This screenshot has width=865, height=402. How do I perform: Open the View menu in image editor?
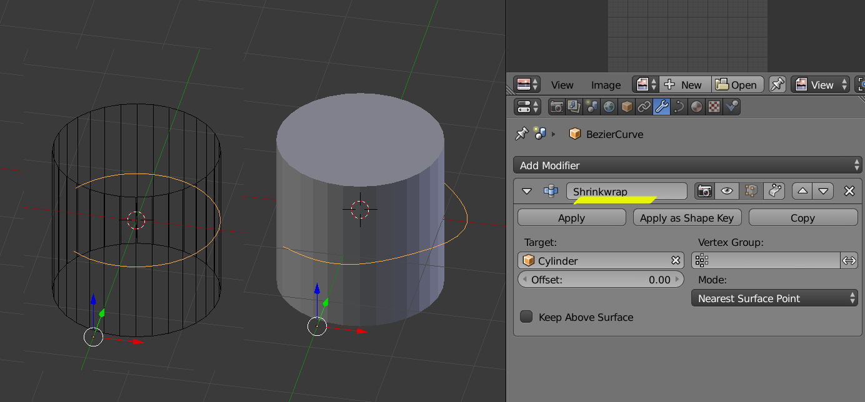click(562, 85)
